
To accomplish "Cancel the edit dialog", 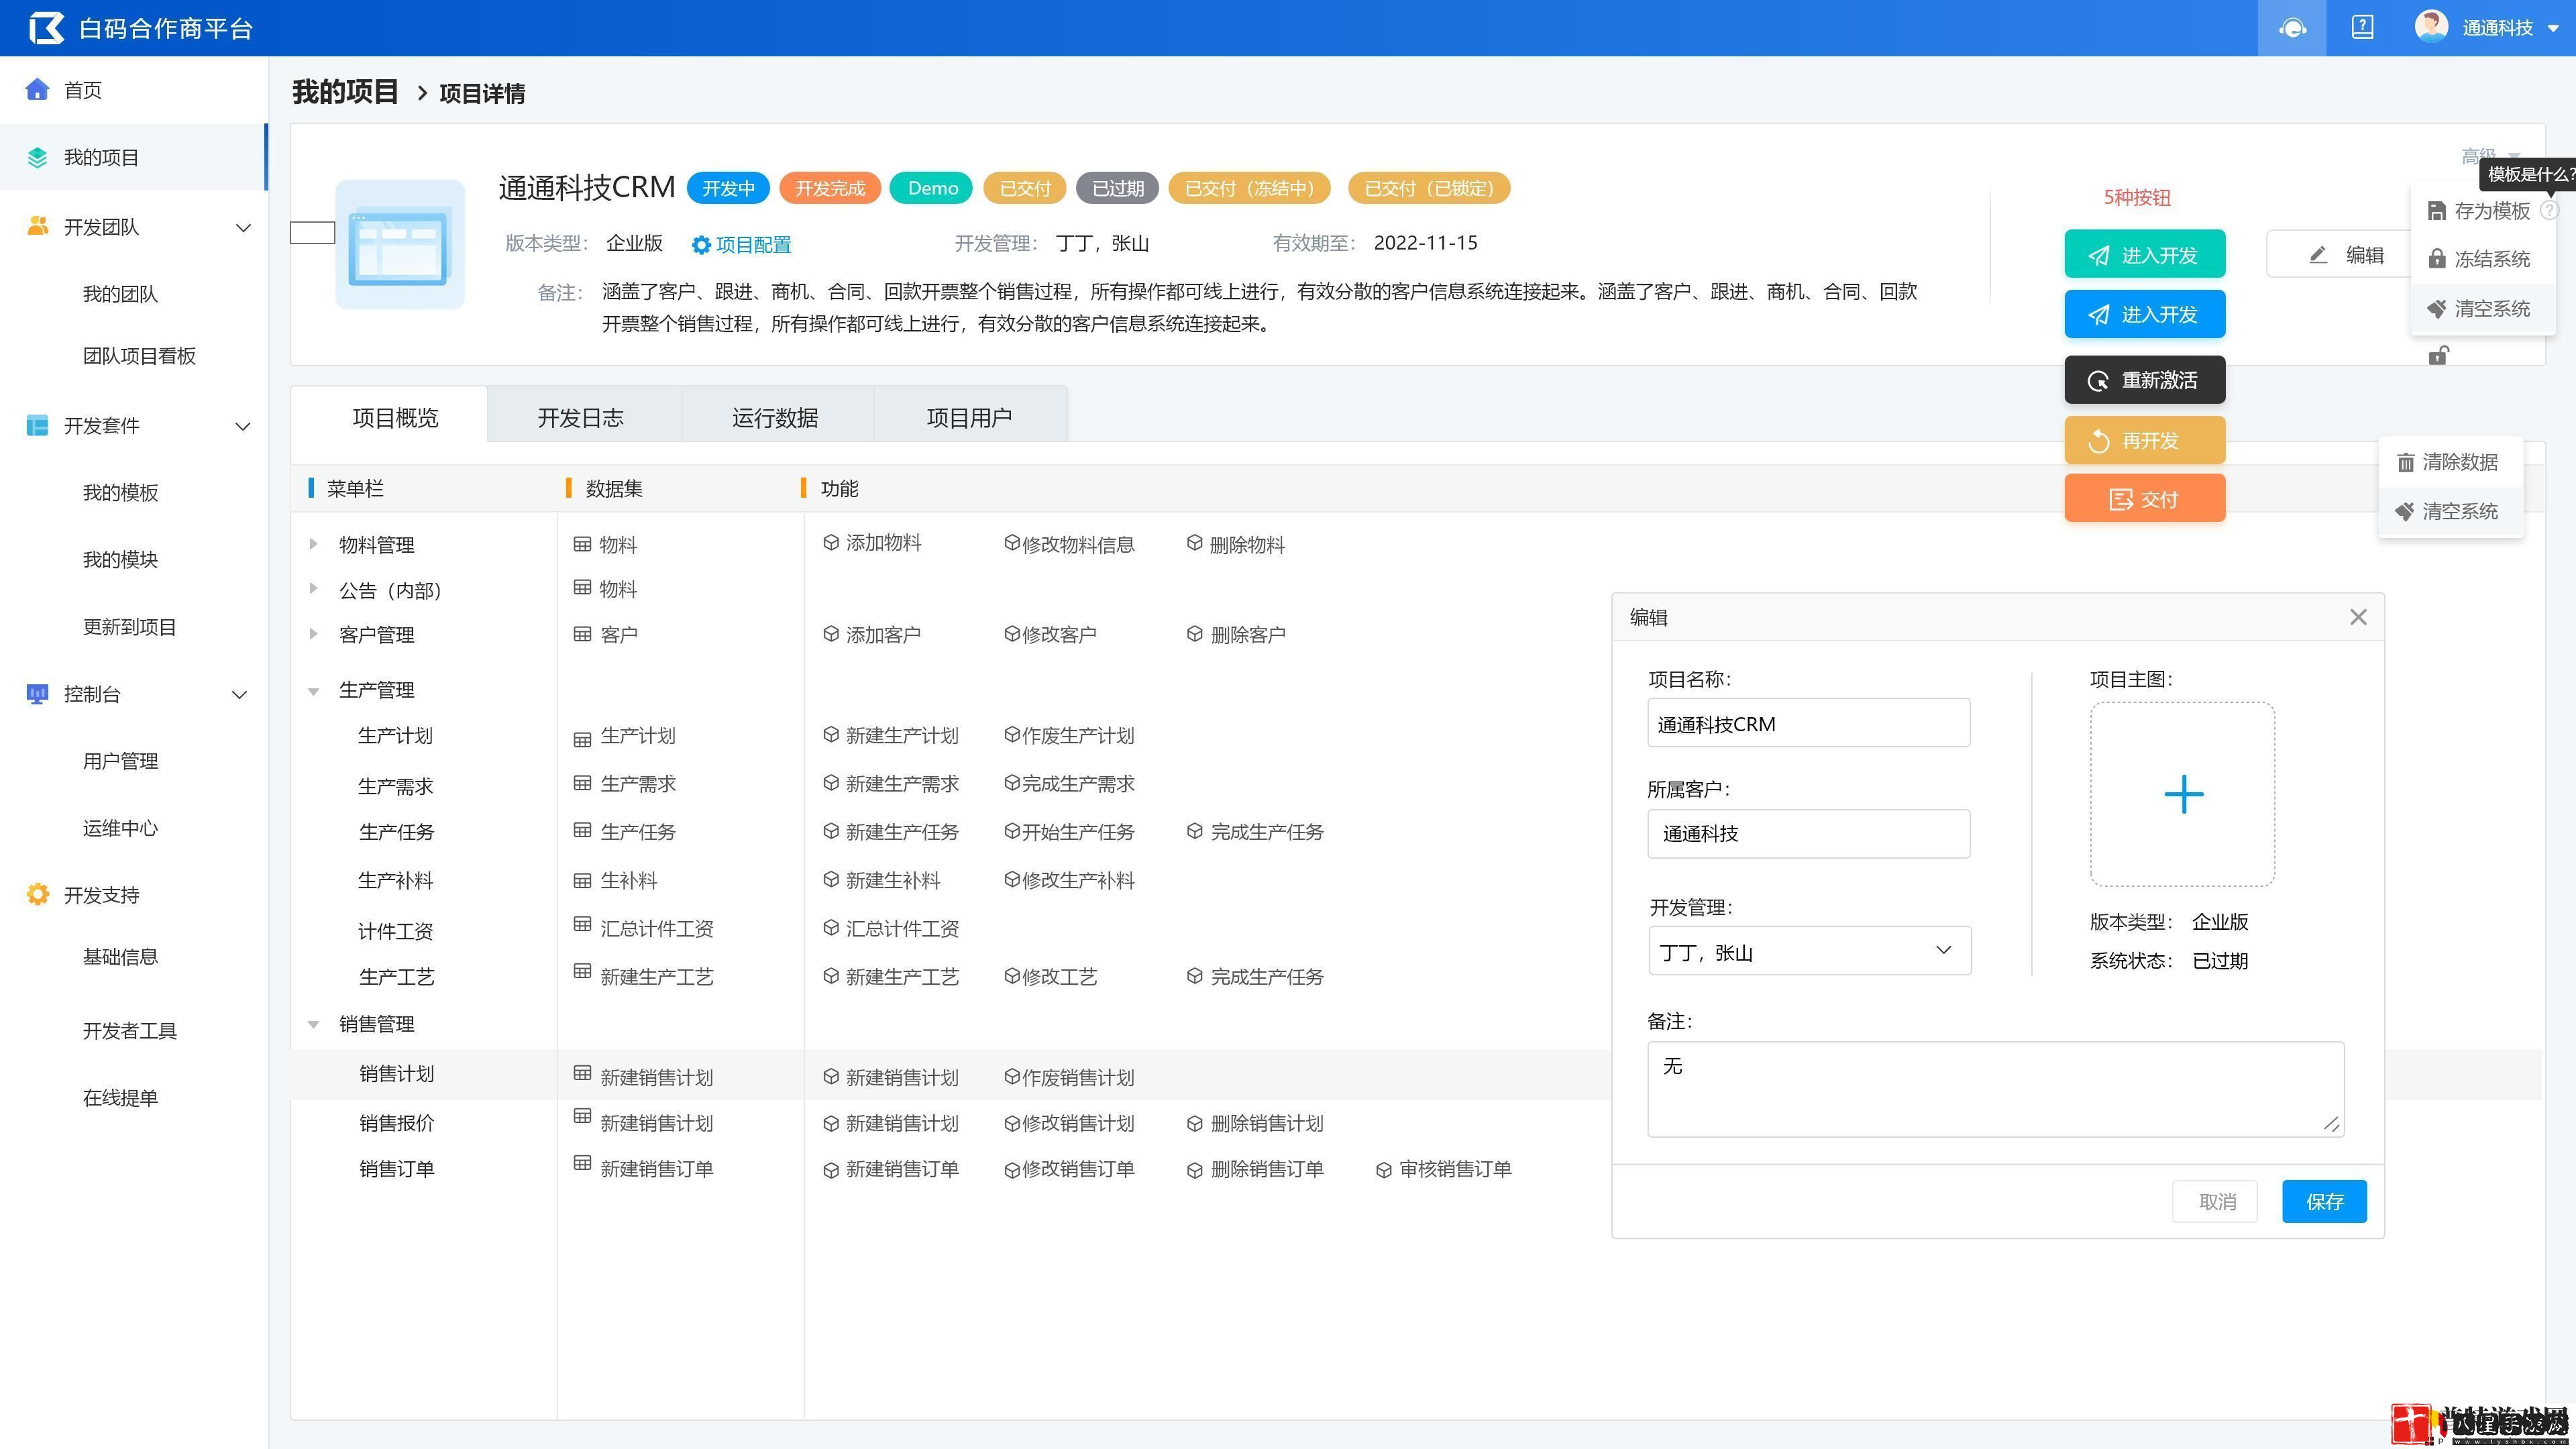I will pos(2215,1201).
